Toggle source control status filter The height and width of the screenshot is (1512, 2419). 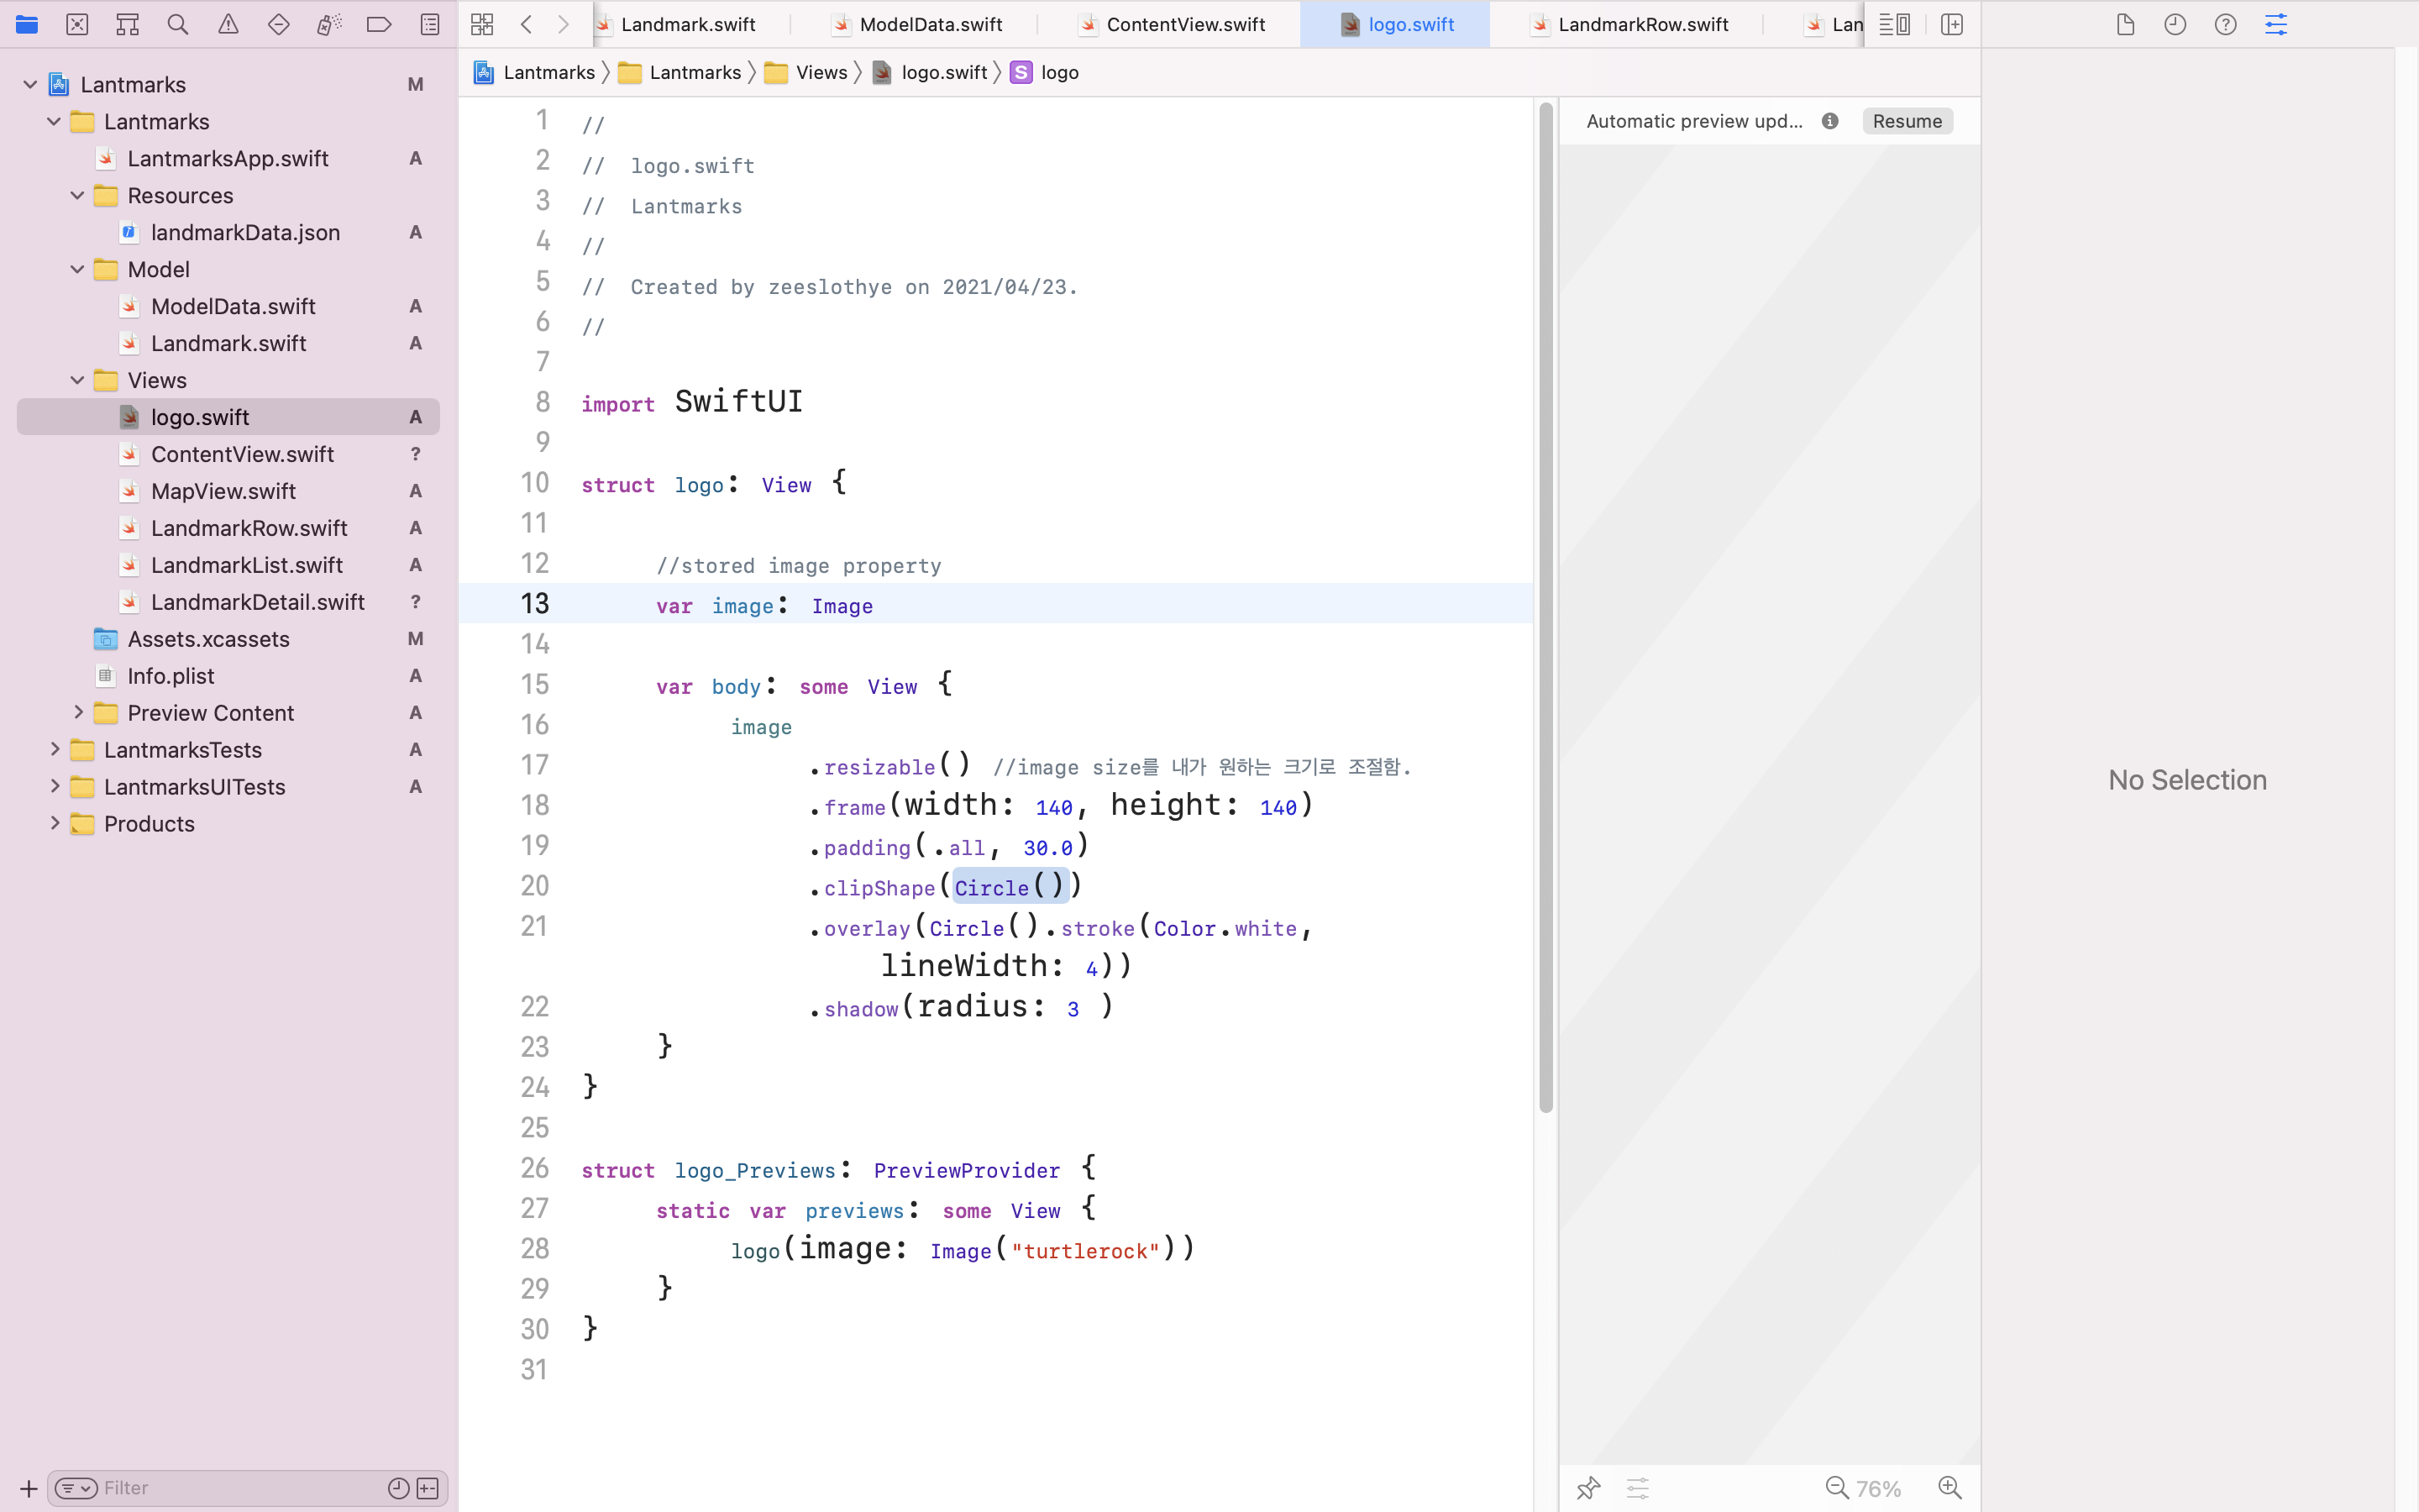pyautogui.click(x=428, y=1488)
